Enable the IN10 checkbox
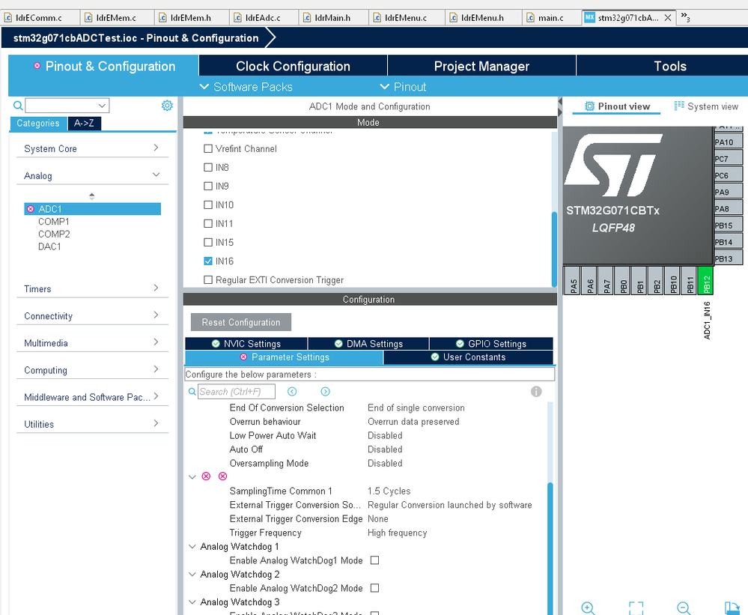The image size is (748, 615). coord(208,205)
